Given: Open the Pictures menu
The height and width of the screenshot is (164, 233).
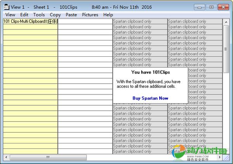Looking at the screenshot, I should [90, 15].
